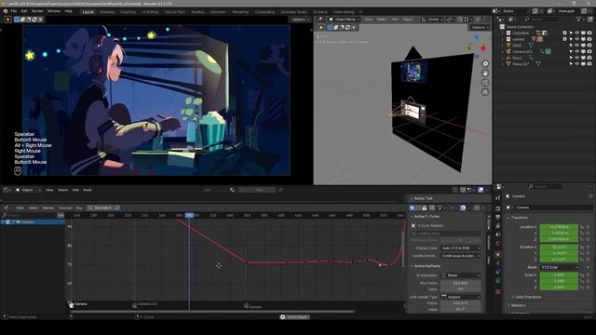Open the graph editor View menu

[20, 208]
